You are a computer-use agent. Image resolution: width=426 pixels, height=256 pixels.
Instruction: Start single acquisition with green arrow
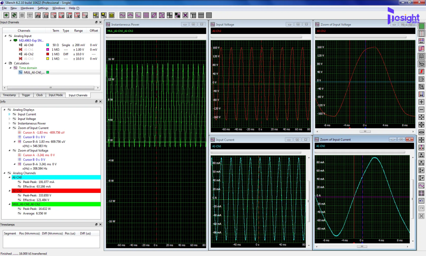point(6,15)
